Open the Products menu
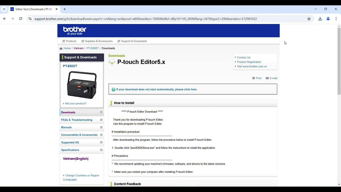 point(69,41)
